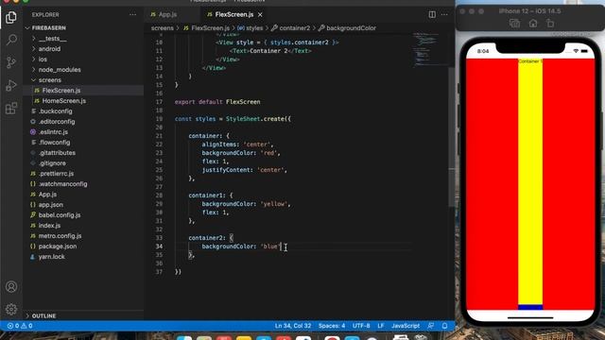Screen dimensions: 605x340
Task: Collapse the FIREBASERN root folder
Action: click(x=48, y=28)
